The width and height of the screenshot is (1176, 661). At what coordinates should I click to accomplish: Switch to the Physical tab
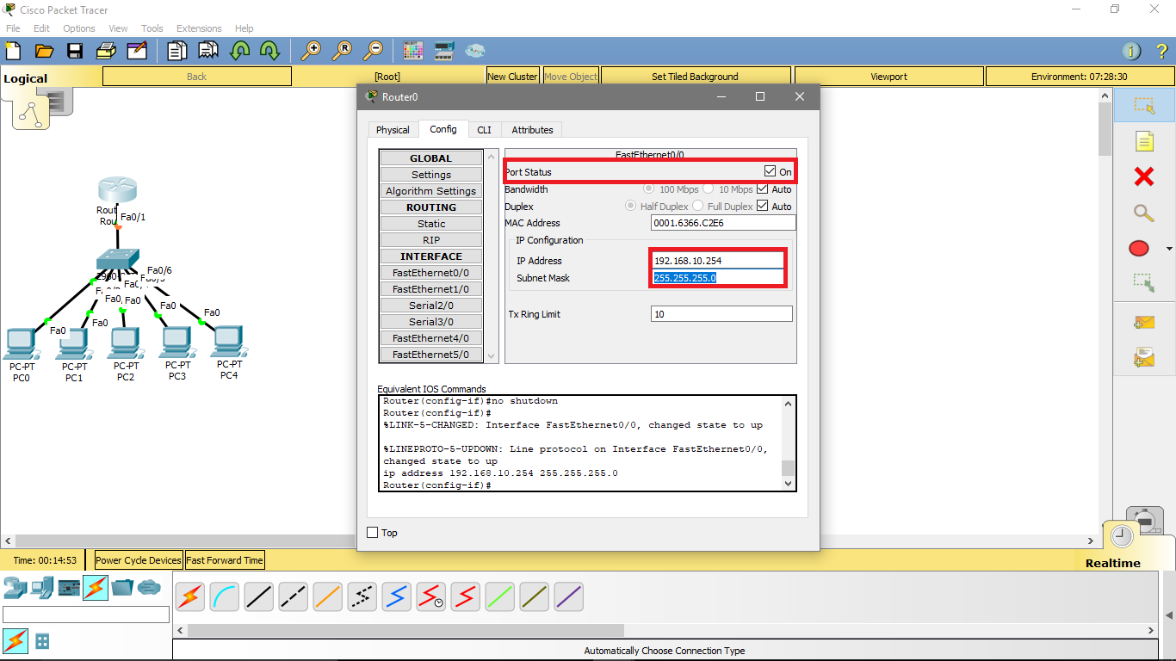tap(393, 130)
